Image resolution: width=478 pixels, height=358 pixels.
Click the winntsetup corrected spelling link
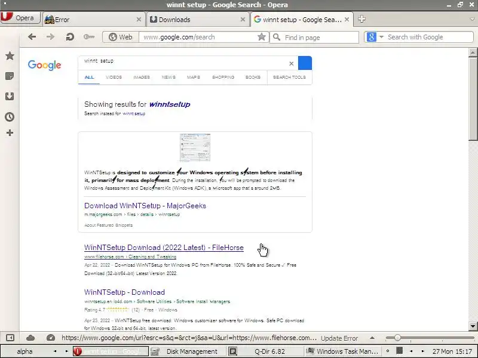pos(170,104)
